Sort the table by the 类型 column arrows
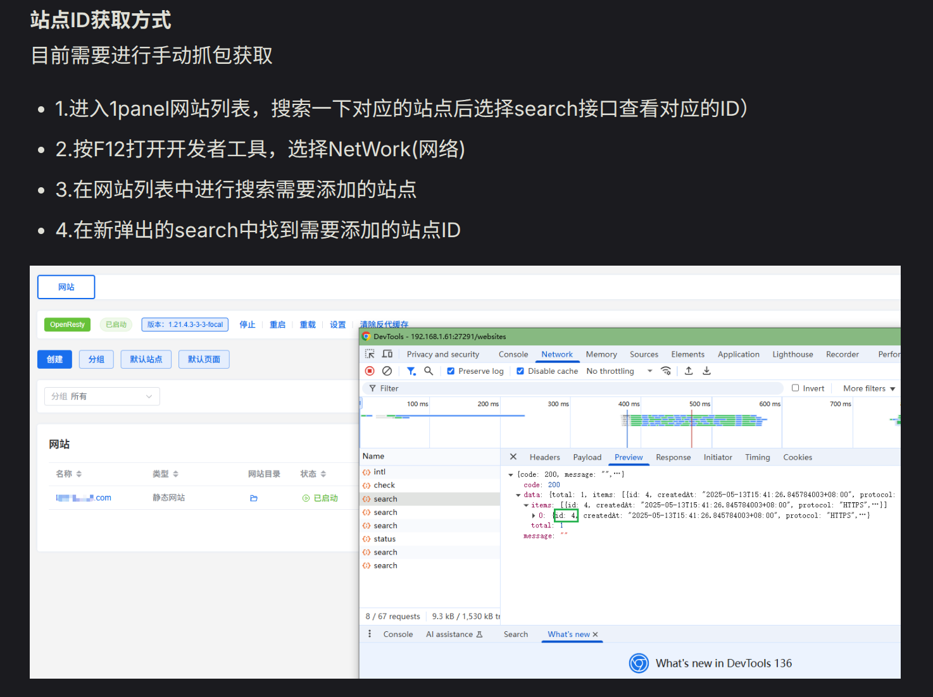The width and height of the screenshot is (933, 697). click(175, 474)
